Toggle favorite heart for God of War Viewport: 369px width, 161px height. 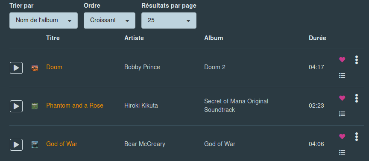click(x=342, y=136)
